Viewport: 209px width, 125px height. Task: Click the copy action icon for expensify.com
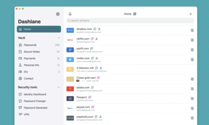coord(192,118)
